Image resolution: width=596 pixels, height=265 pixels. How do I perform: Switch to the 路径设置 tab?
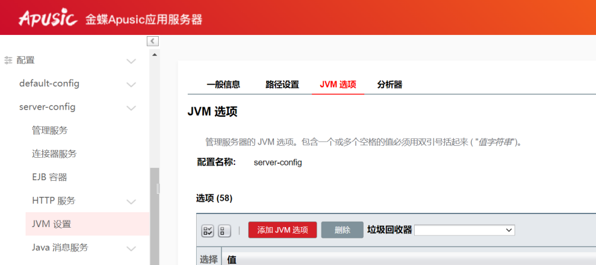pos(282,85)
